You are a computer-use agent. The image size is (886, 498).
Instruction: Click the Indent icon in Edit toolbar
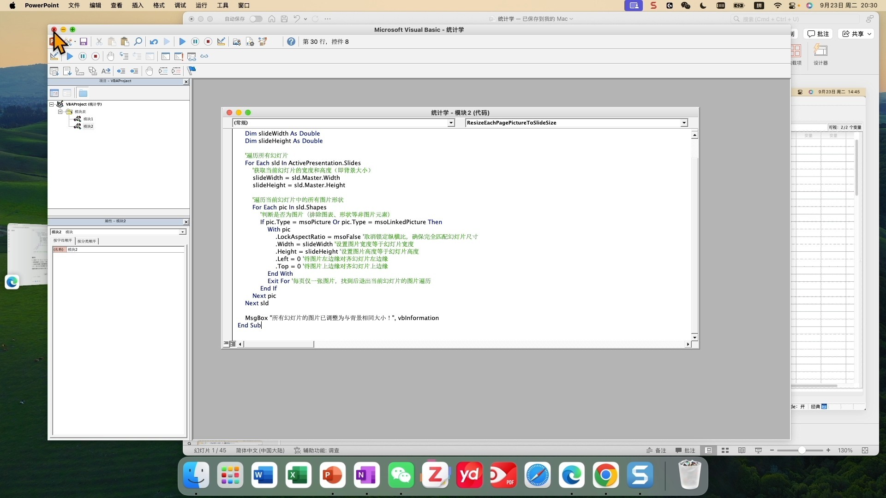[121, 71]
